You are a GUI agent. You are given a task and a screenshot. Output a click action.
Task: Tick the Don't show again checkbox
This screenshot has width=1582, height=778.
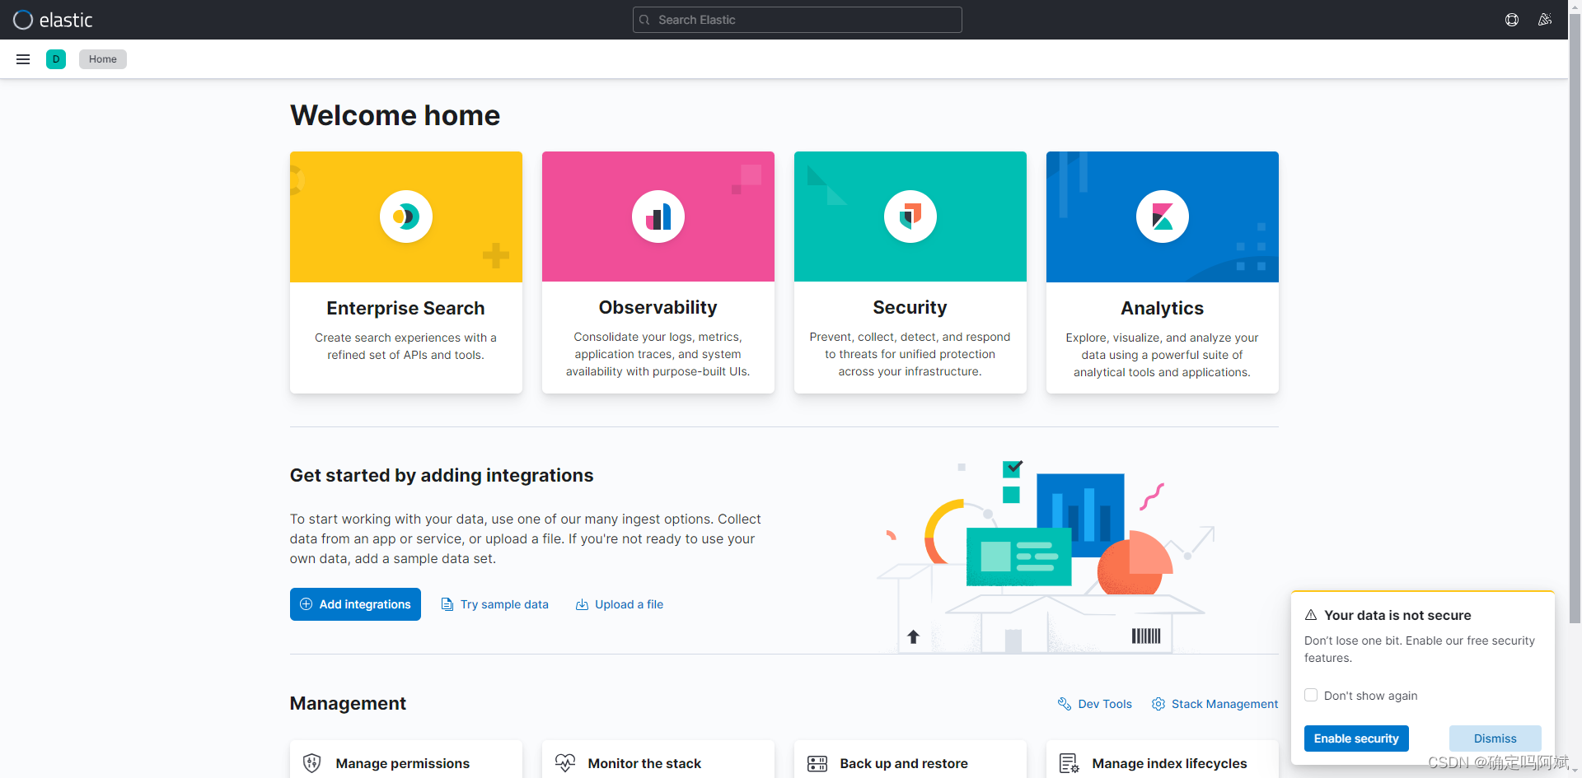click(x=1311, y=695)
